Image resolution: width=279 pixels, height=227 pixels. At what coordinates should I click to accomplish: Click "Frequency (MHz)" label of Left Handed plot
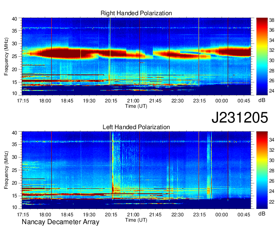pos(6,170)
